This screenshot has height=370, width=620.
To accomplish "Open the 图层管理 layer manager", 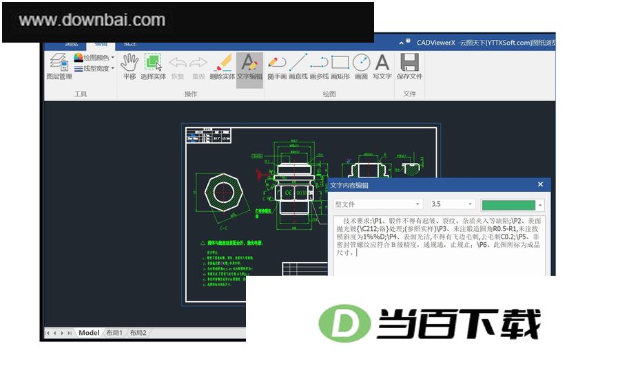I will [59, 66].
